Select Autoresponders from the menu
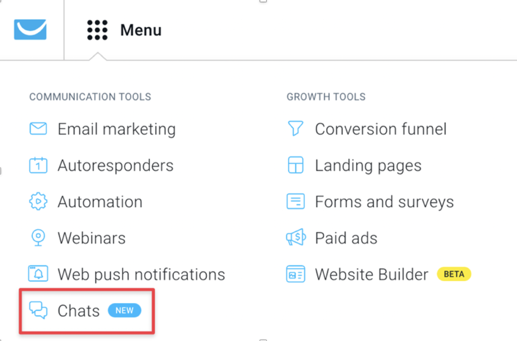517x341 pixels. 116,165
